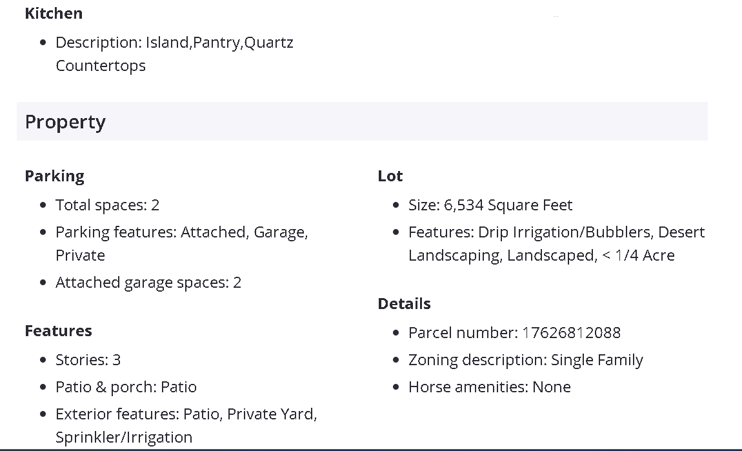
Task: Click the 'Landscaping, Landscaped, < 1/4 Acre' line
Action: point(541,256)
